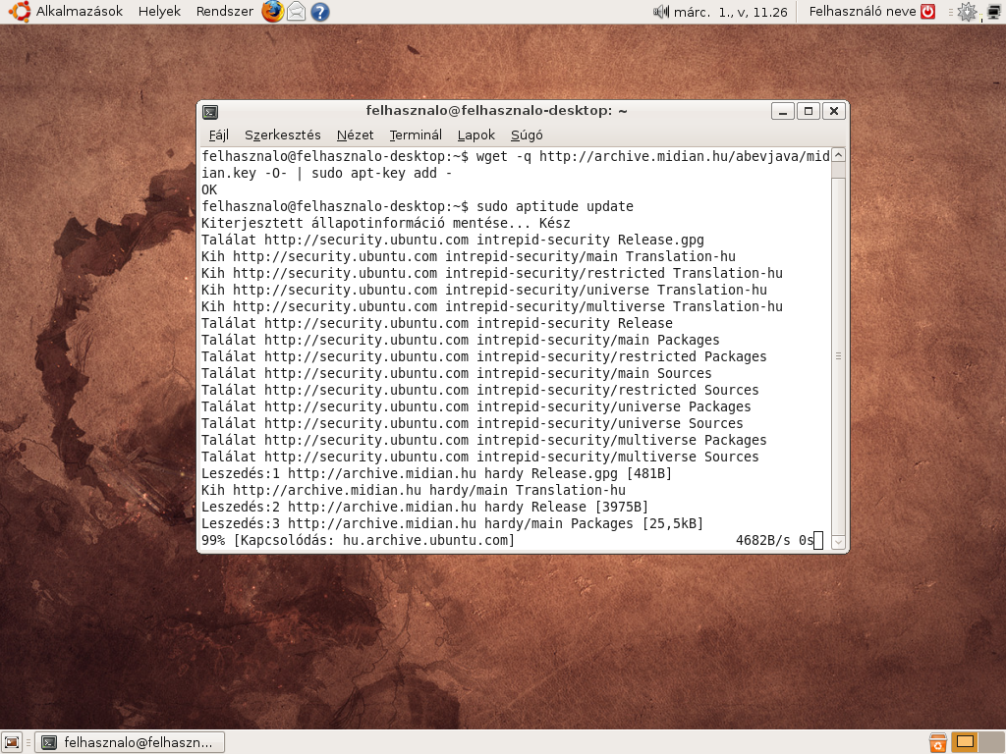Click the 'intrepid-security/multiverse Sources' line
1006x754 pixels.
479,457
